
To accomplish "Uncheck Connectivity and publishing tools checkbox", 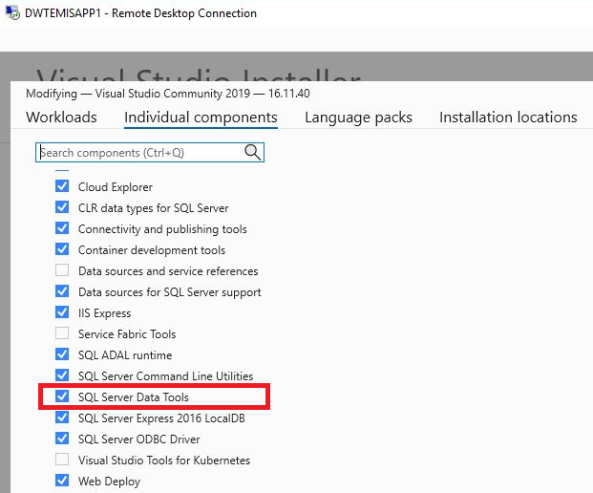I will tap(62, 228).
